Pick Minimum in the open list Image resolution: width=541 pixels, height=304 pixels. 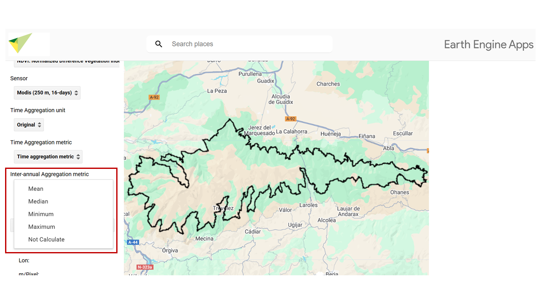pos(41,214)
